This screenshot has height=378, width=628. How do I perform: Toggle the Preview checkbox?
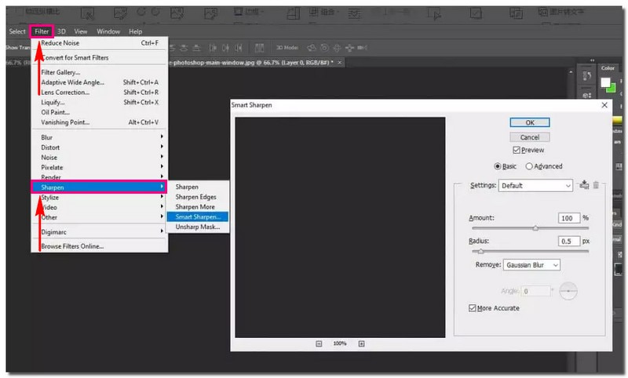coord(516,150)
